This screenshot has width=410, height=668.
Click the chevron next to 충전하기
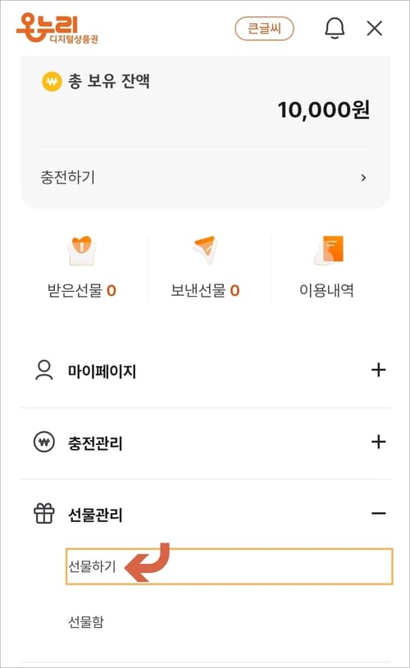[x=363, y=178]
